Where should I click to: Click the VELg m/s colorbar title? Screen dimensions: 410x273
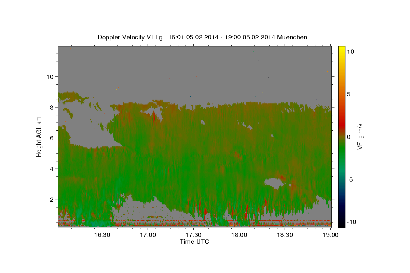pos(360,136)
